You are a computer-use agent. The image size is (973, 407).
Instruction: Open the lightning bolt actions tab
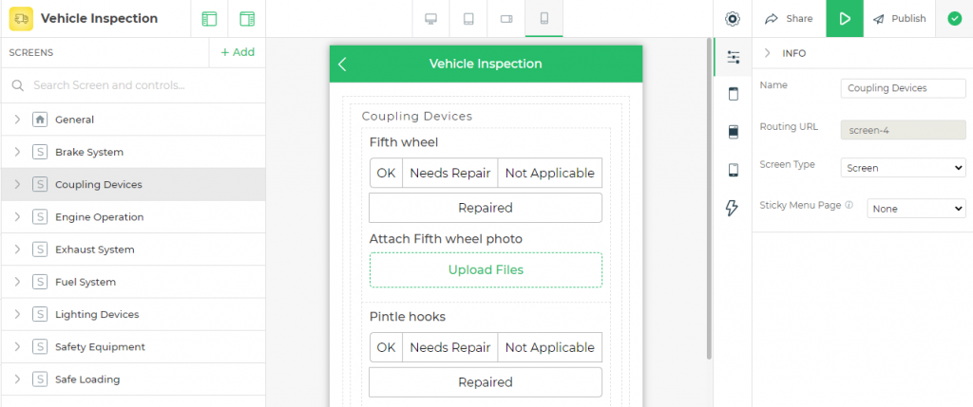pyautogui.click(x=733, y=208)
